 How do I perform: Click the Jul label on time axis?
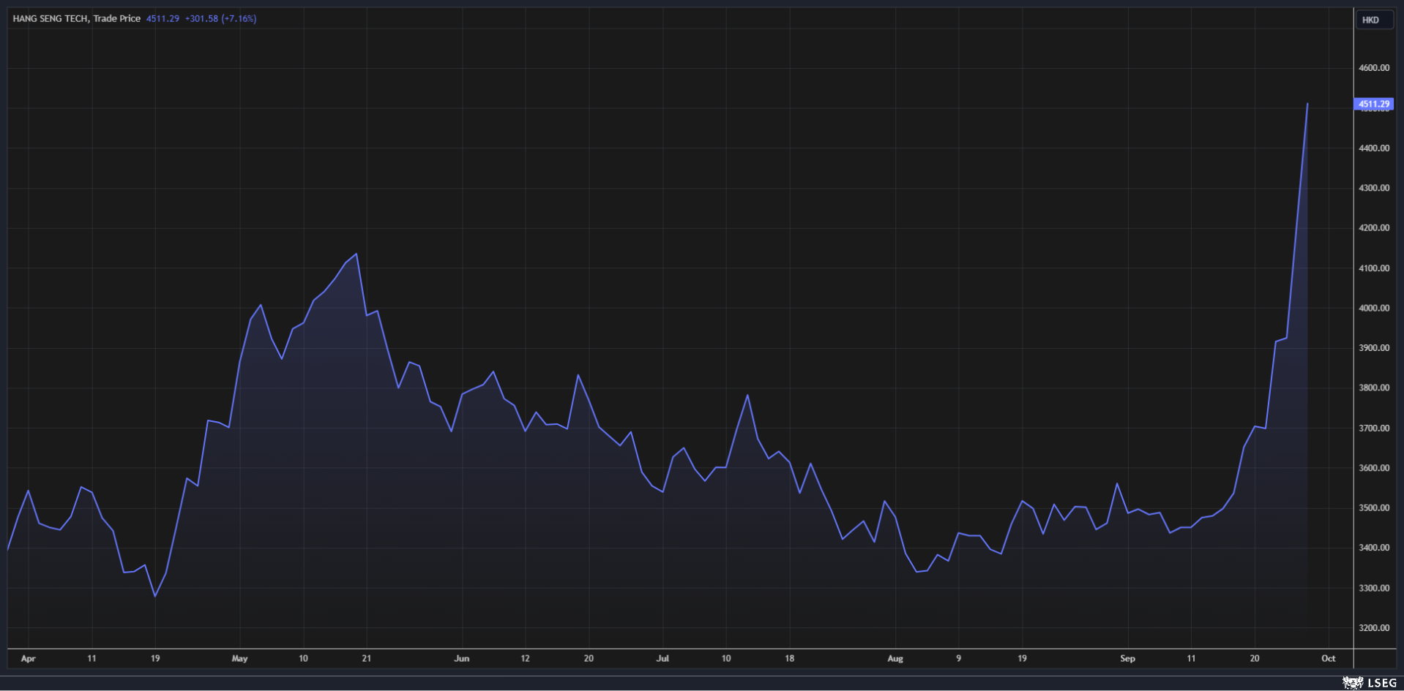(x=662, y=659)
